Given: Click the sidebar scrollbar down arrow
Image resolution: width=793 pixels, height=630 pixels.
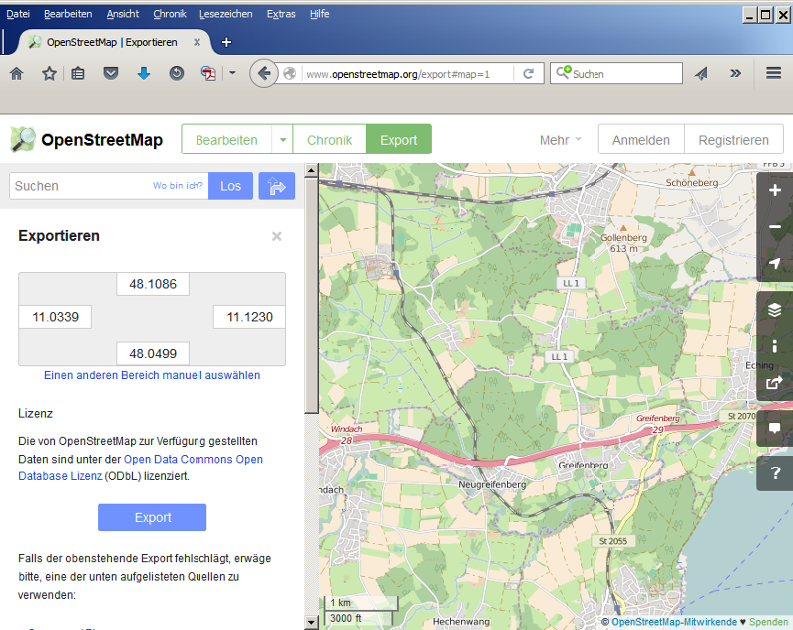Looking at the screenshot, I should pos(311,623).
